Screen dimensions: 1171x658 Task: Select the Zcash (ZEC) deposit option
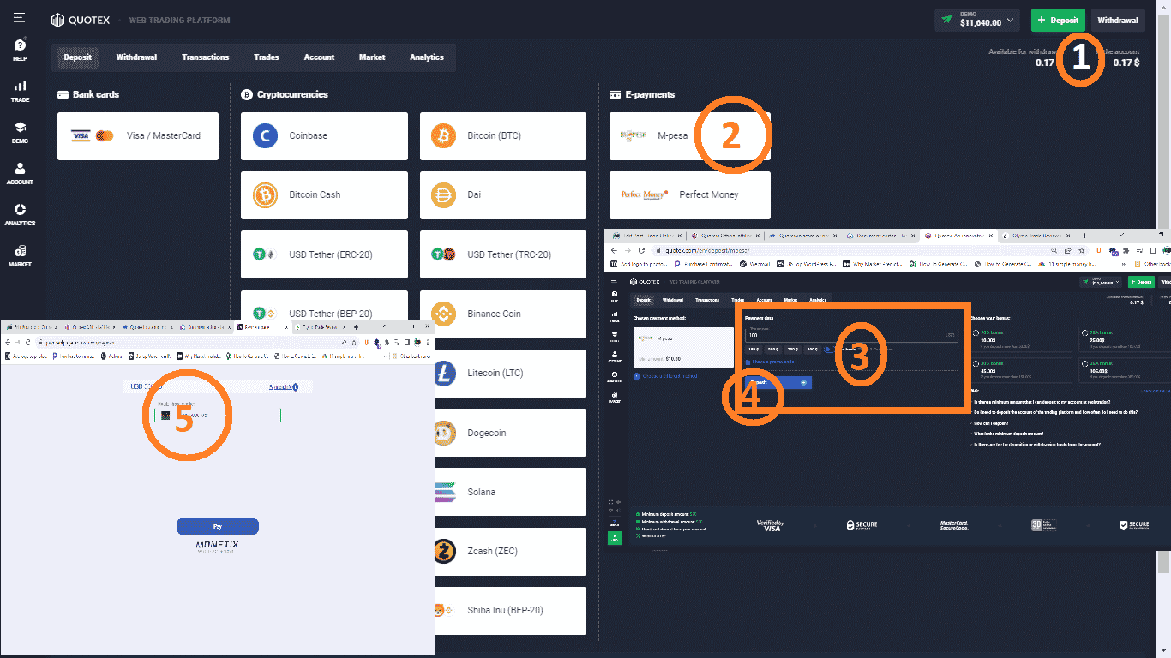pos(510,551)
